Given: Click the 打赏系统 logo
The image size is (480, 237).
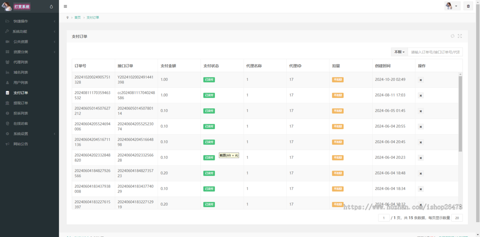Looking at the screenshot, I should (22, 7).
